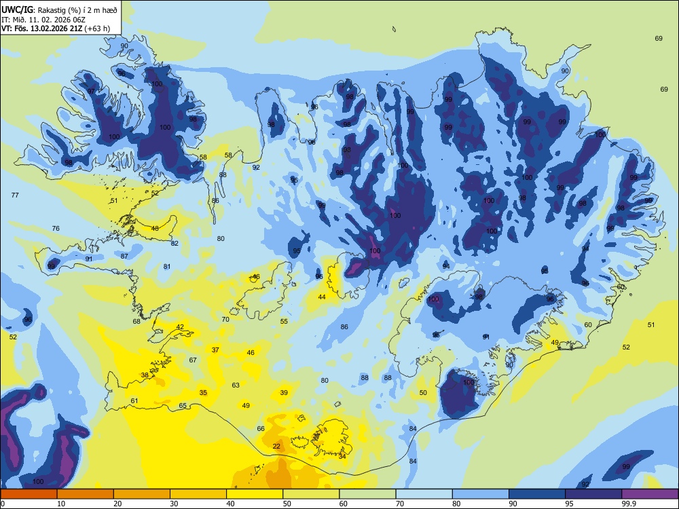
Task: Click the 10–20 orange legend swatch
Action: 86,494
